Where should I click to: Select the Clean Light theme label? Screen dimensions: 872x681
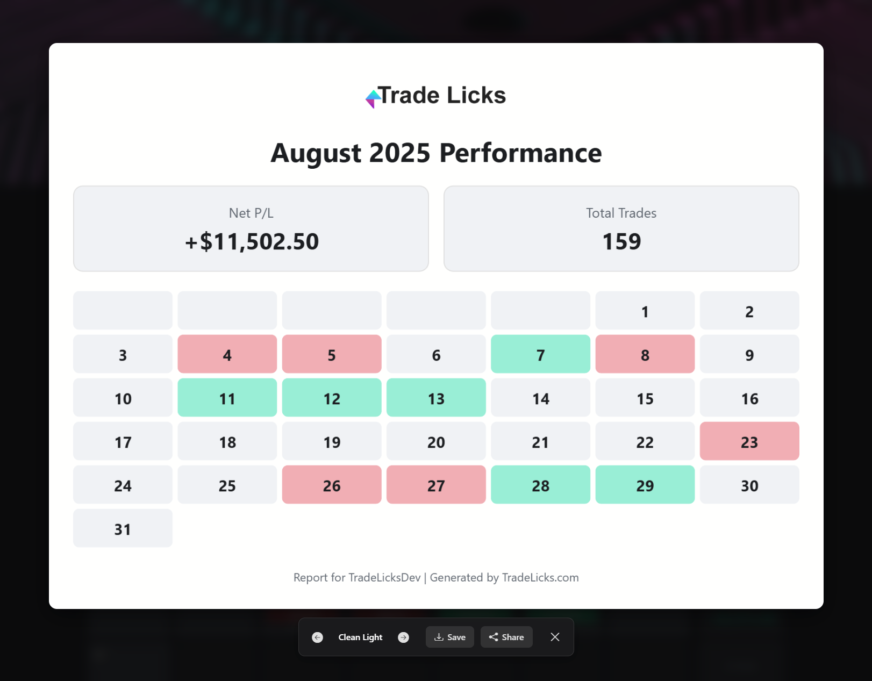360,637
